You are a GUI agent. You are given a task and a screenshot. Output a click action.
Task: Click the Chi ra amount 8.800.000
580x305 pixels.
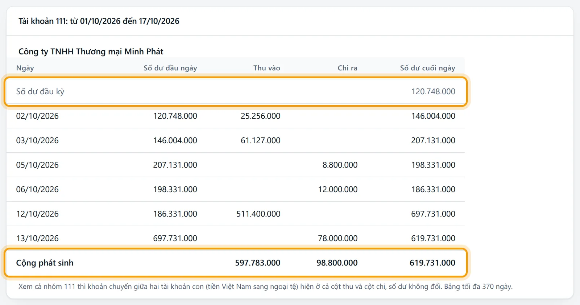(340, 165)
